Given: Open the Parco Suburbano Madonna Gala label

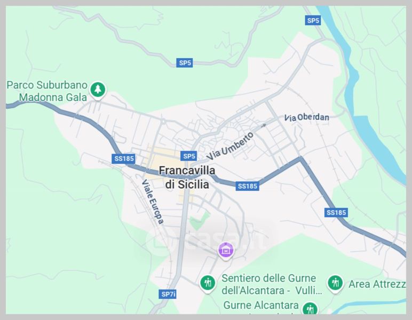Looking at the screenshot, I should 47,91.
